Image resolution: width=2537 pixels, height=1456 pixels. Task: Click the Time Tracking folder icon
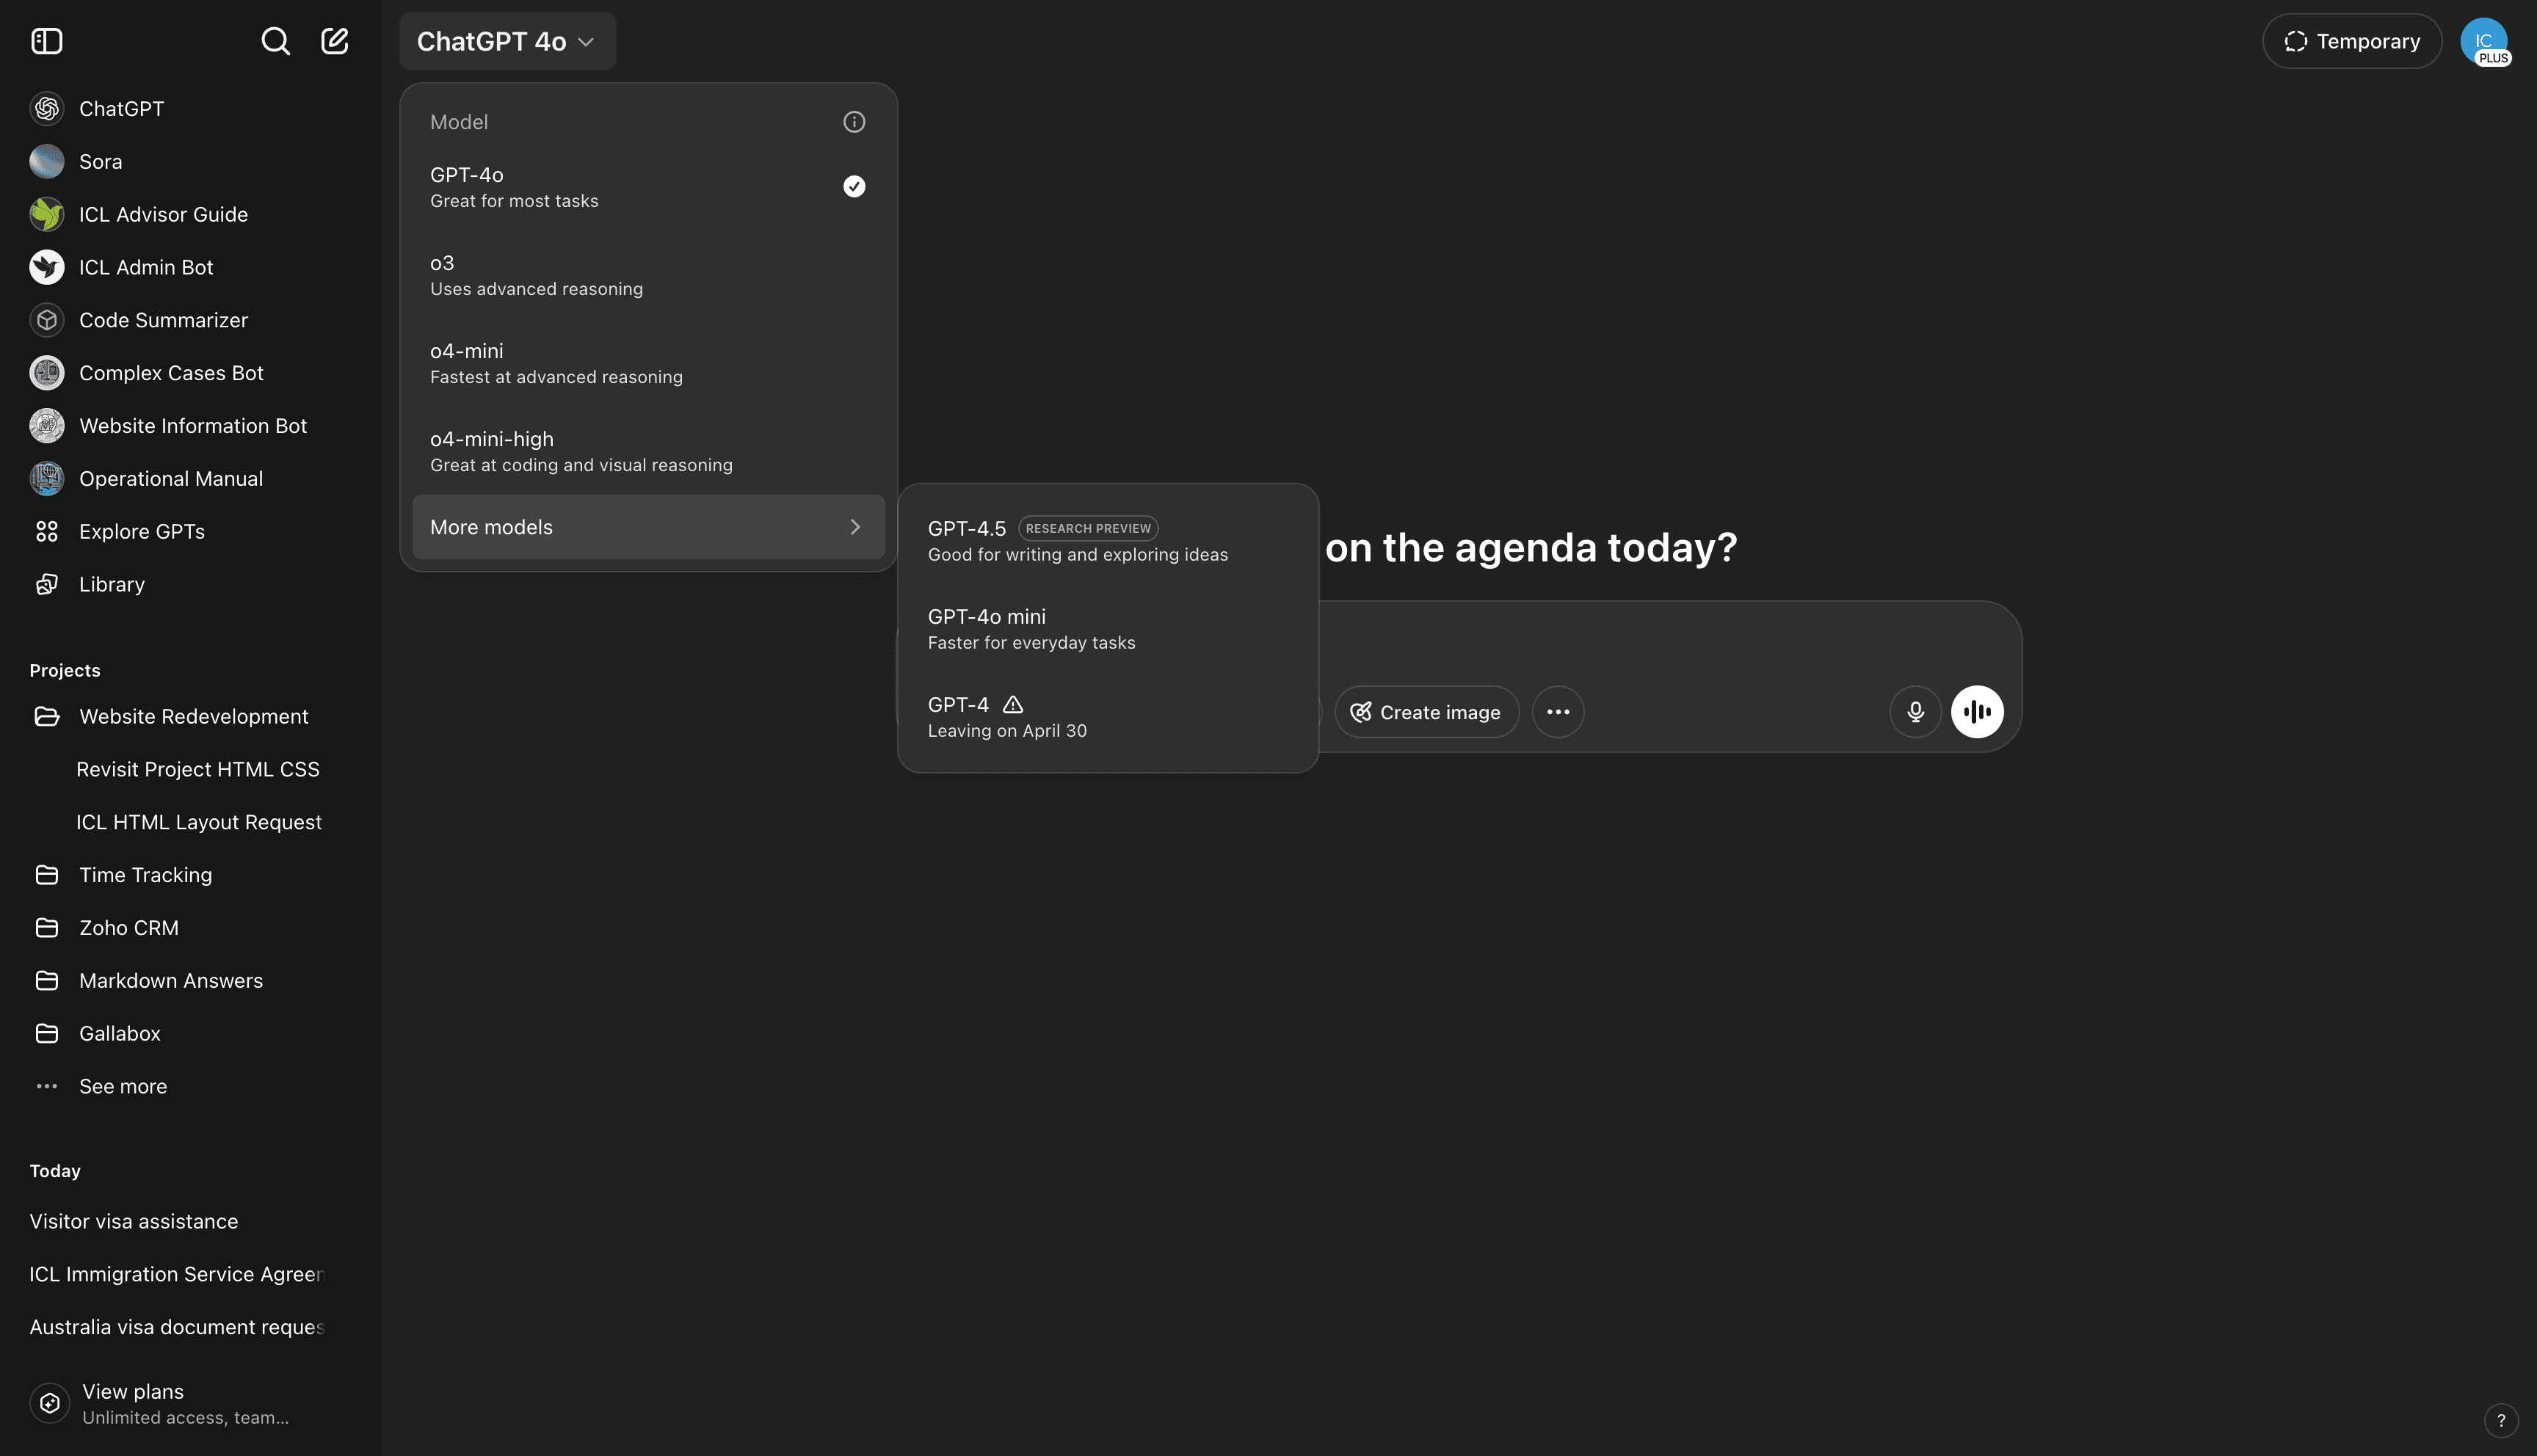pyautogui.click(x=46, y=875)
